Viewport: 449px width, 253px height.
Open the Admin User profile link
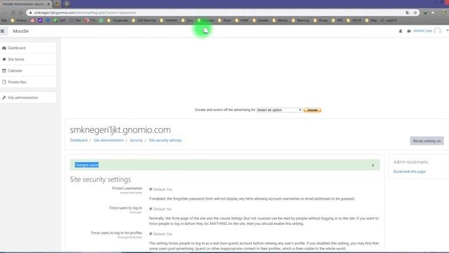click(x=422, y=31)
